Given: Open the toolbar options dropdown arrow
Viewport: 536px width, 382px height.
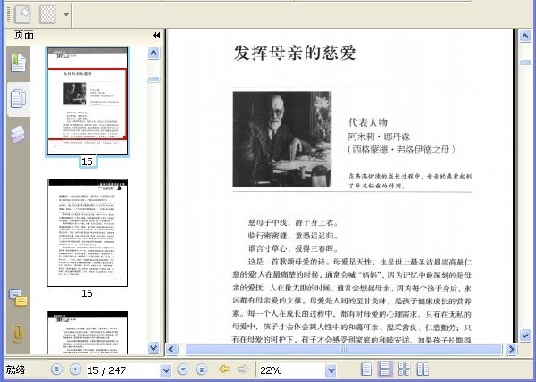Looking at the screenshot, I should point(66,14).
